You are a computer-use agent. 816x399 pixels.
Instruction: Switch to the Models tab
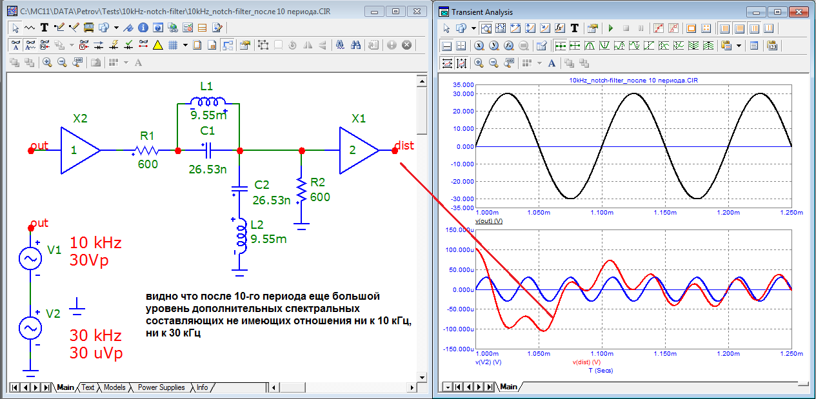click(x=114, y=387)
